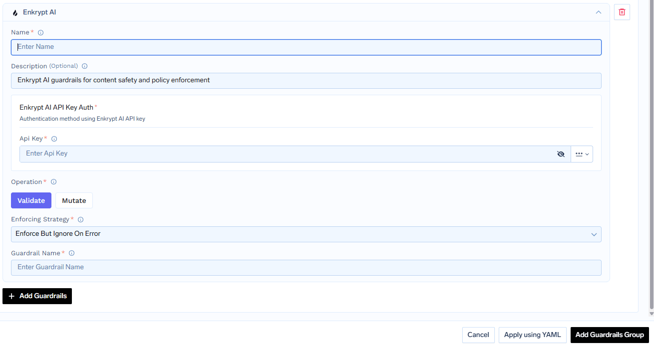This screenshot has height=345, width=654.
Task: Click Apply using YAML button
Action: click(x=533, y=335)
